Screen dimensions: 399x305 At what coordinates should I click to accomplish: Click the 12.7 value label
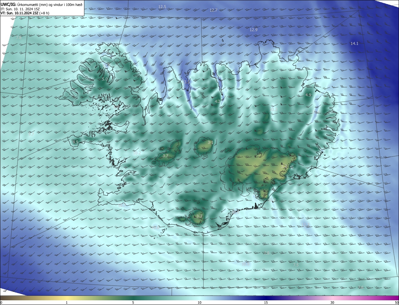click(213, 10)
